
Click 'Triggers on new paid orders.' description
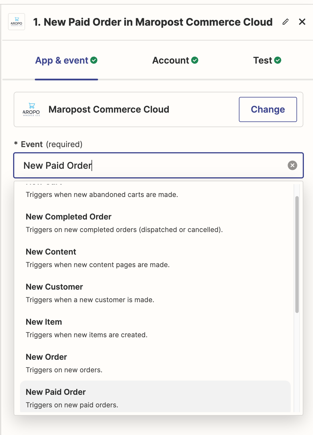coord(72,405)
